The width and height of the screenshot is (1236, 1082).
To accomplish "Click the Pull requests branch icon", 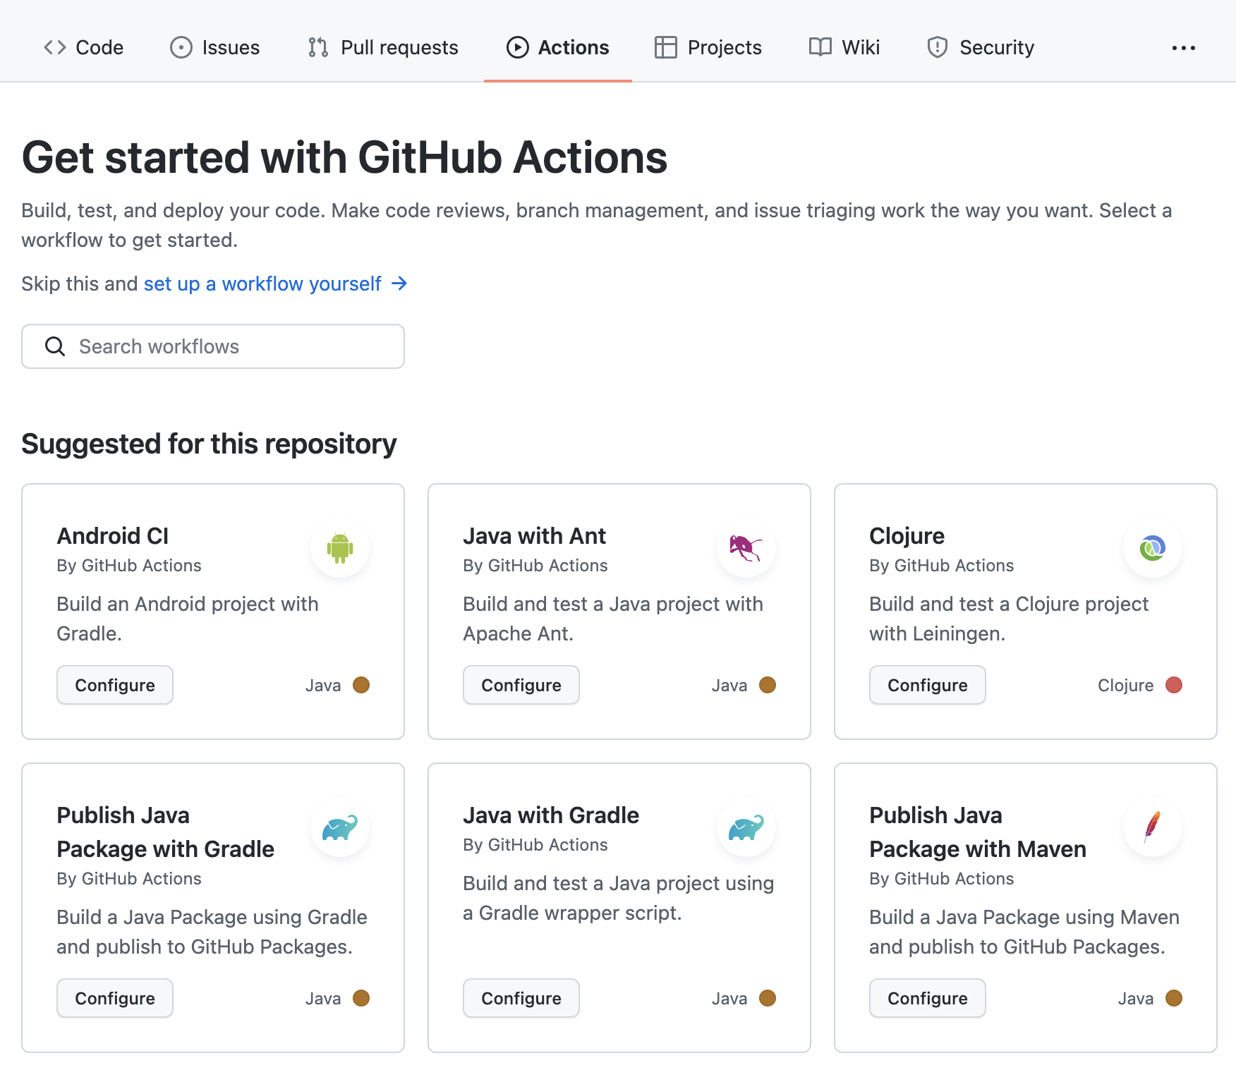I will click(x=317, y=47).
